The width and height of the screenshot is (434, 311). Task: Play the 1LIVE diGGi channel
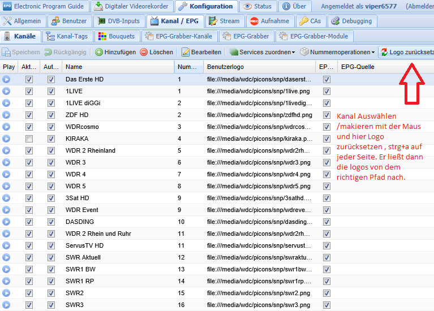6,103
